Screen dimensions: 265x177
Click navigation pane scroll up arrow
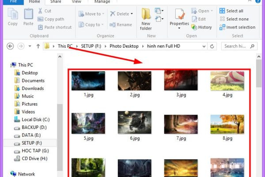[x=60, y=57]
